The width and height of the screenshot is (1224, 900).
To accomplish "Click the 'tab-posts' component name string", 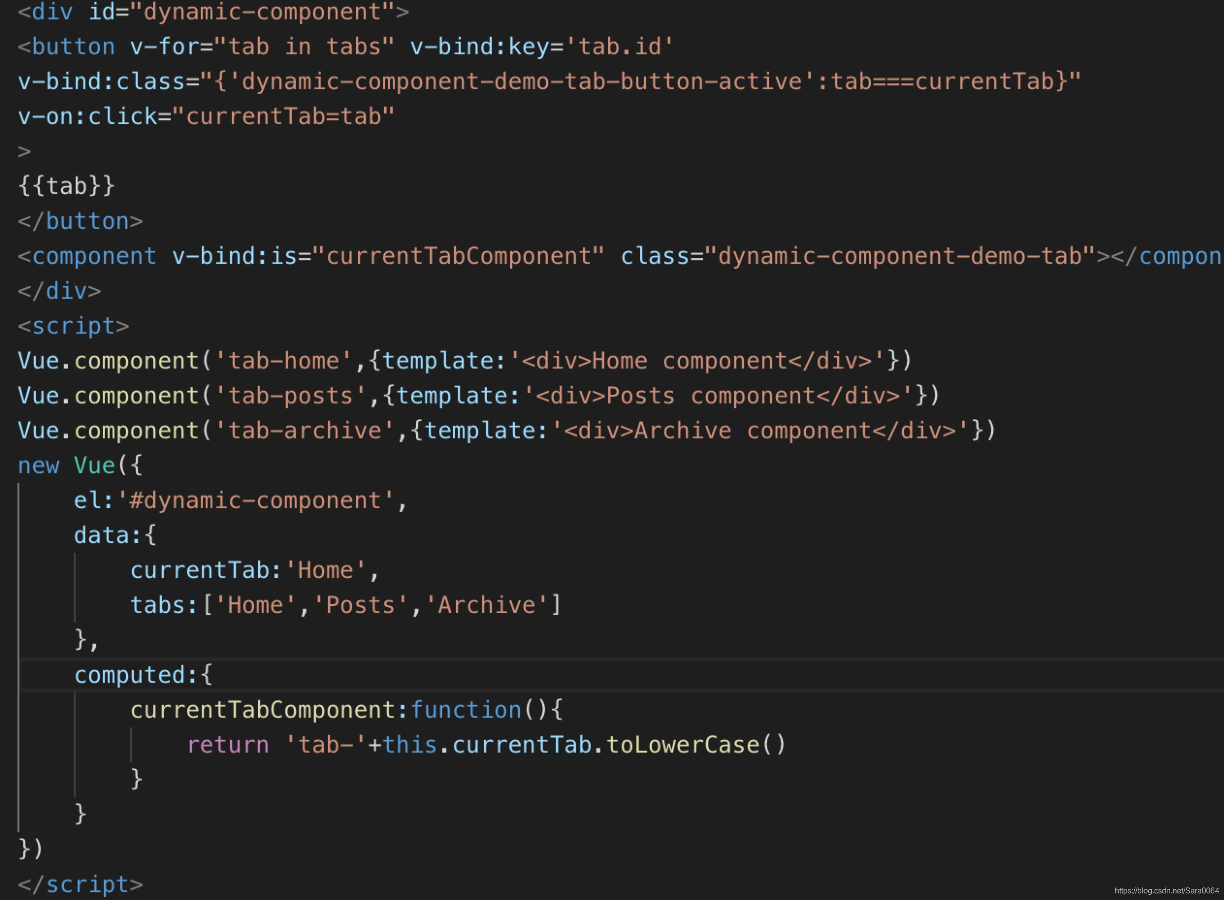I will pyautogui.click(x=290, y=396).
